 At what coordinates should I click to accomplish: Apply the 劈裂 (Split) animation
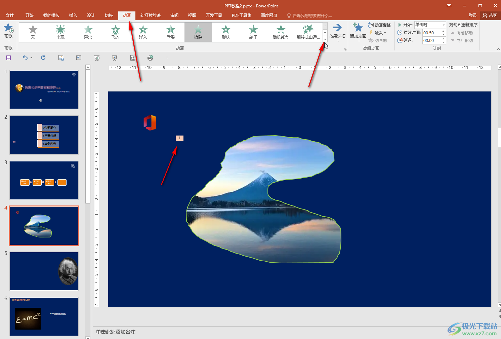171,32
